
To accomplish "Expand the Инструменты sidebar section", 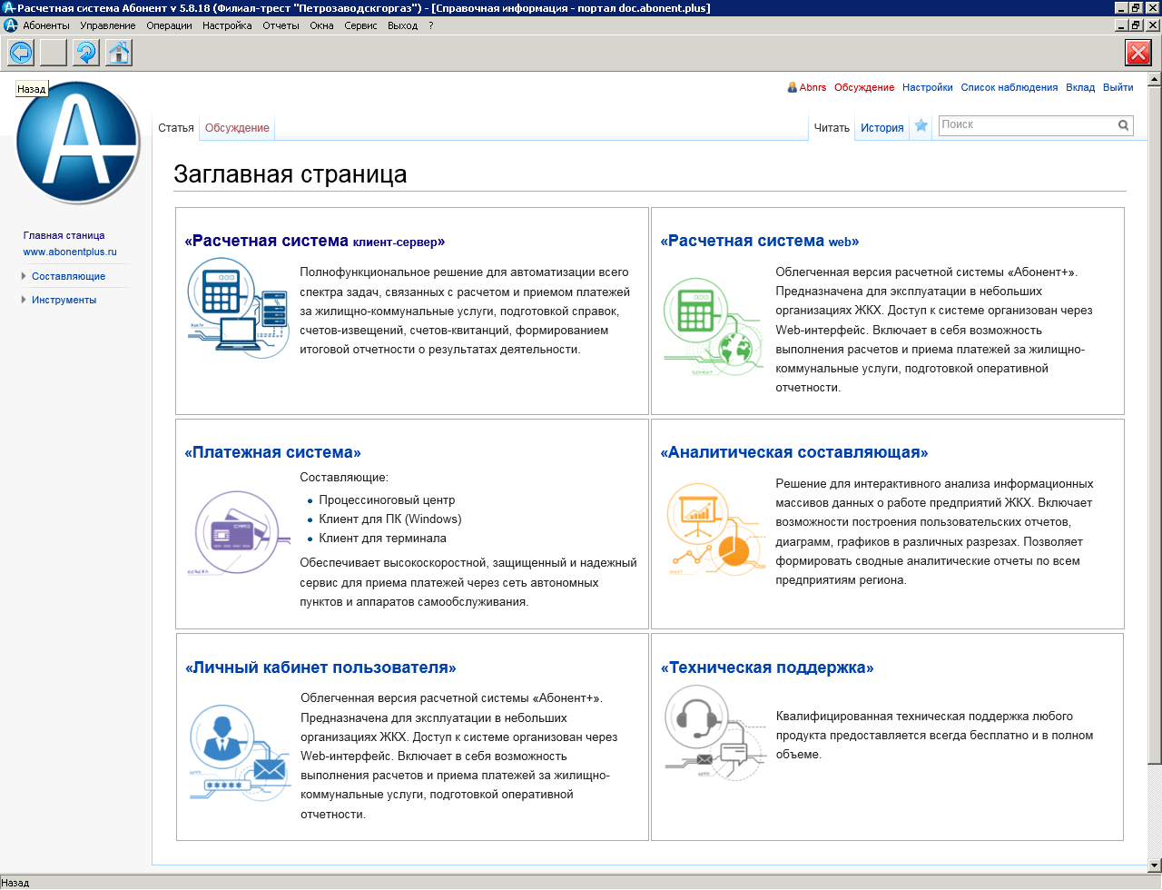I will (x=64, y=300).
